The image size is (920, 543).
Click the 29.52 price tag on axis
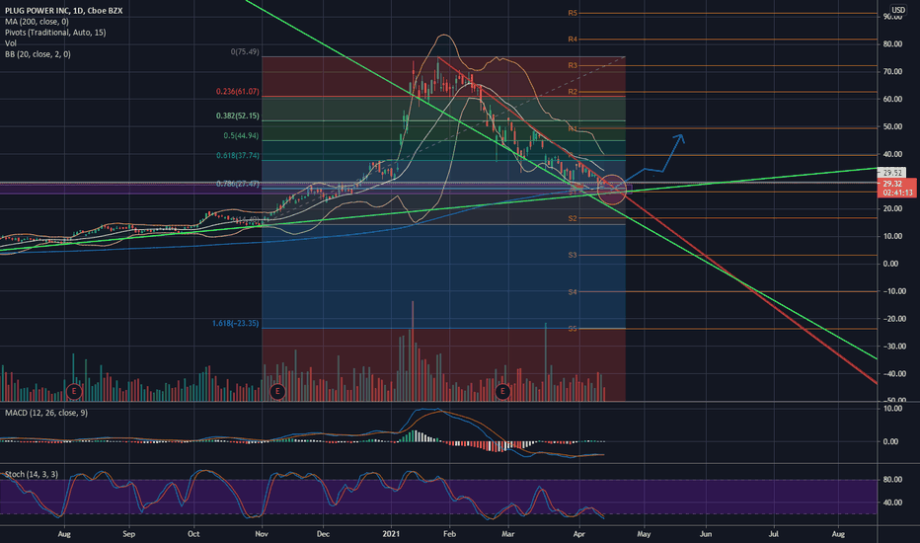click(x=891, y=173)
